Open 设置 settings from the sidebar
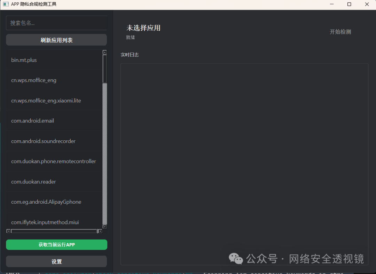 (x=56, y=261)
